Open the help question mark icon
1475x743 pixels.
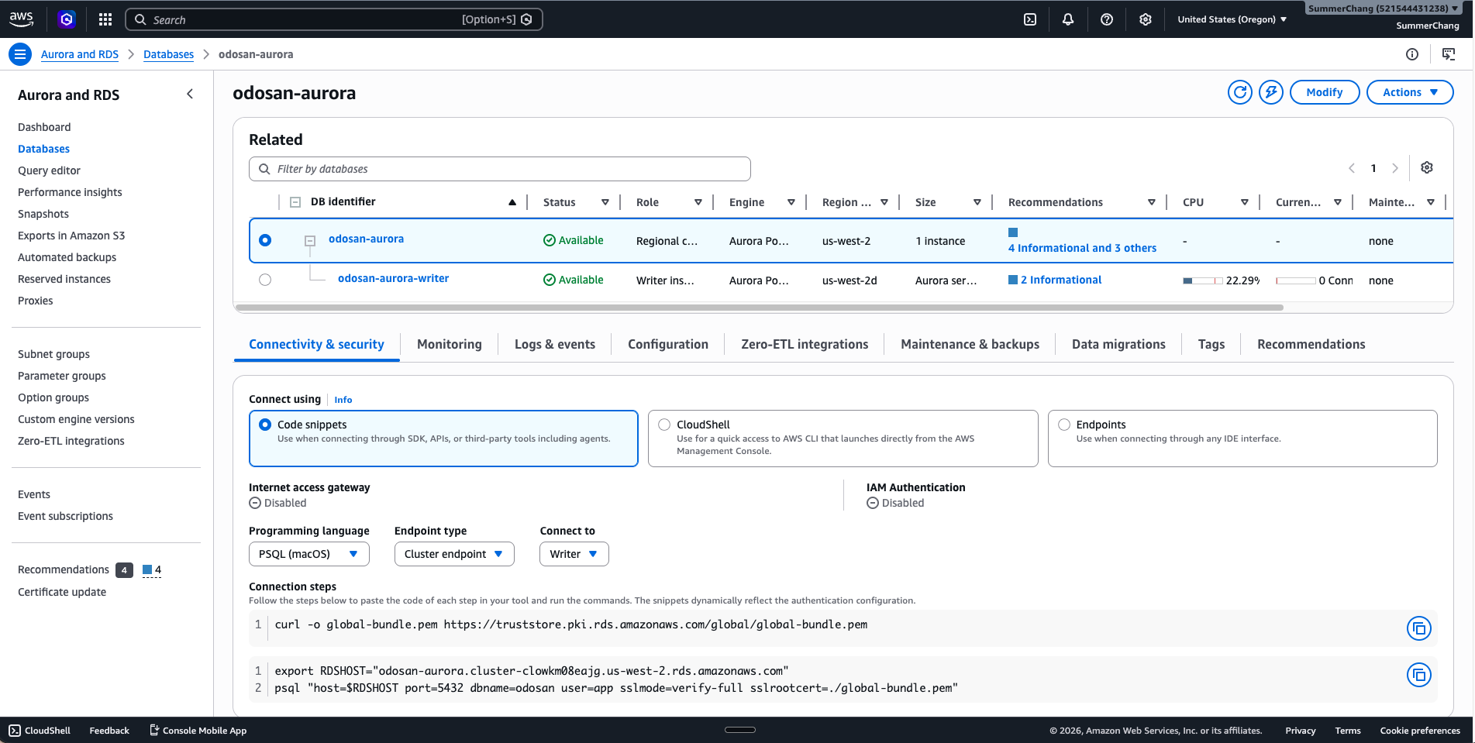tap(1107, 19)
